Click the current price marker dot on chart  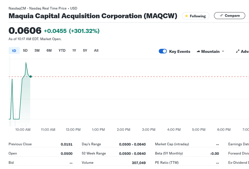31,77
